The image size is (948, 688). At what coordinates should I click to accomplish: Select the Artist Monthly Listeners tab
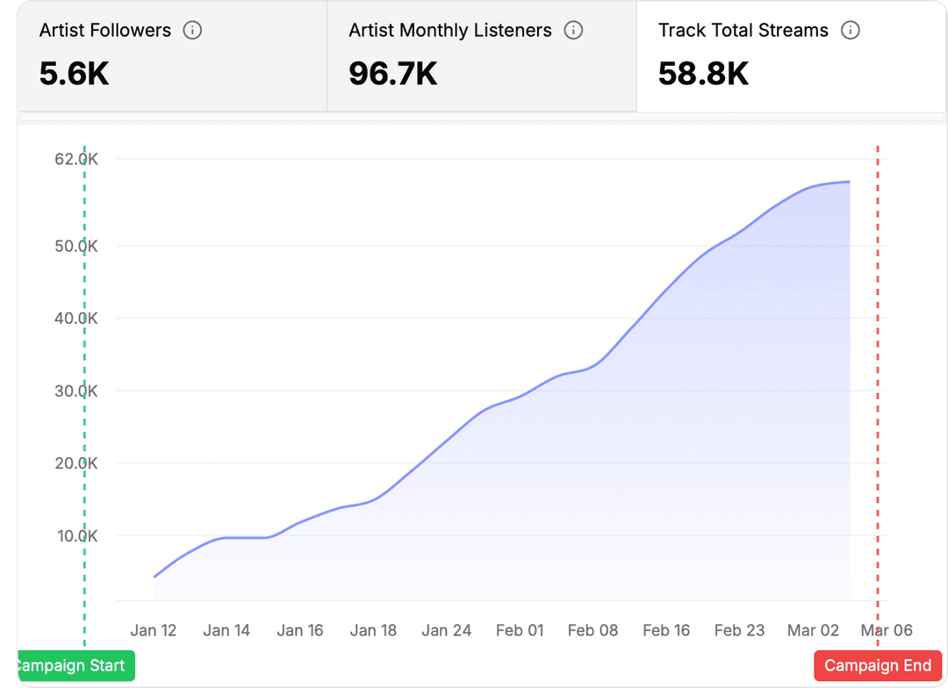[481, 56]
